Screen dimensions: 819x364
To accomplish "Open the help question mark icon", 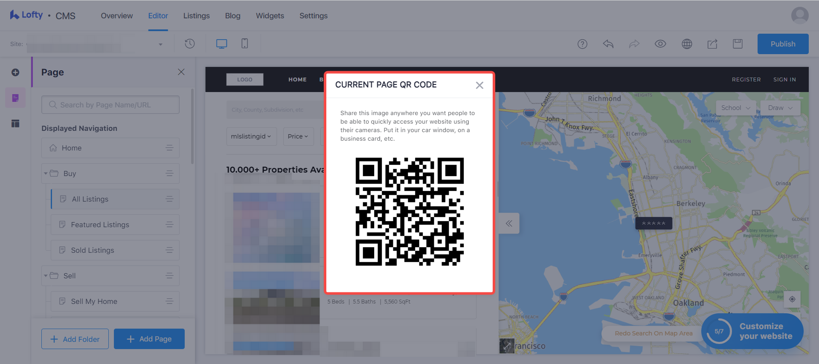I will (582, 44).
